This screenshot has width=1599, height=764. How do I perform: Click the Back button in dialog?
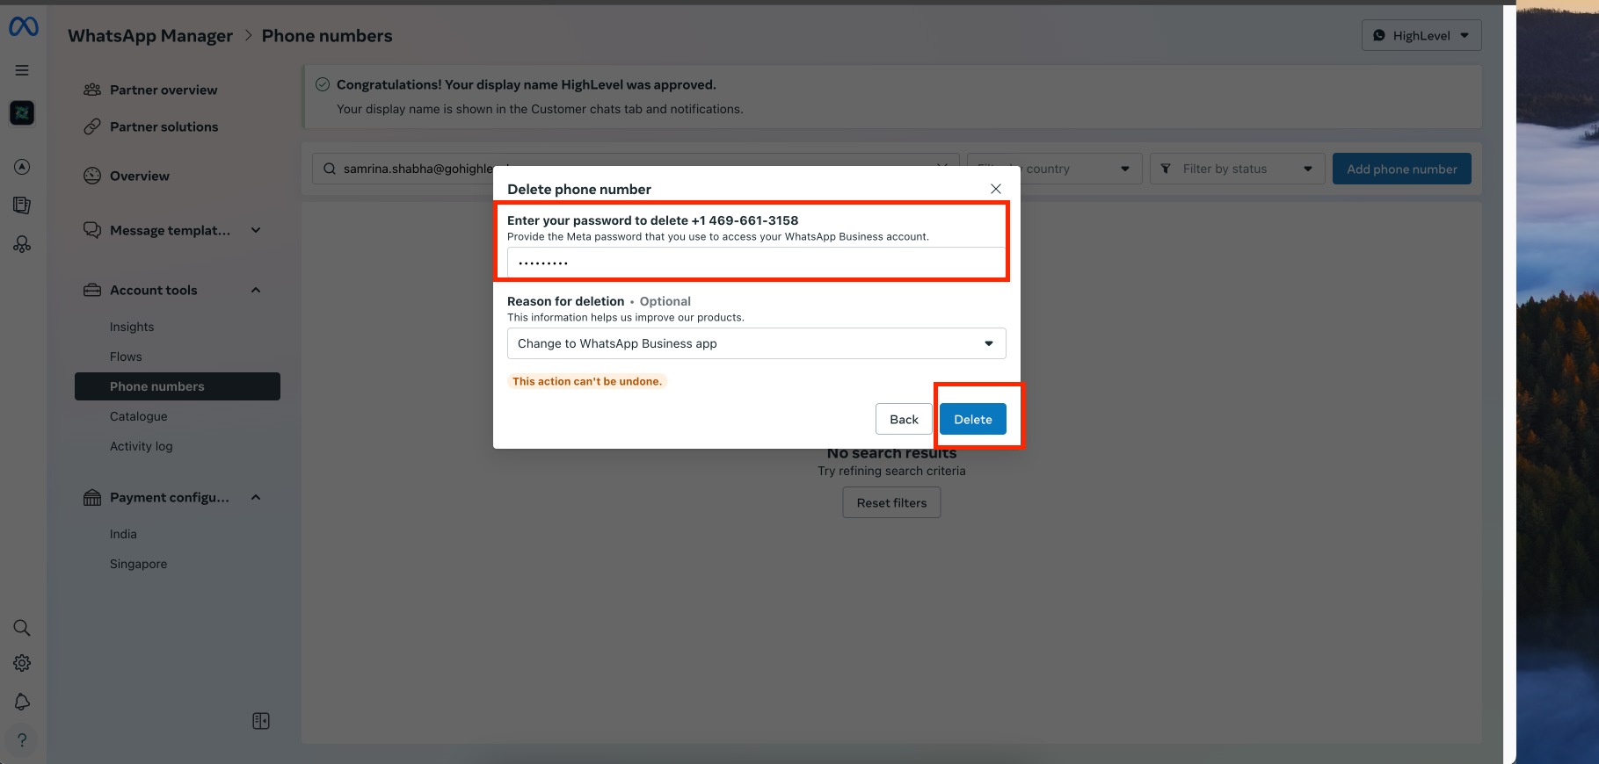[904, 419]
